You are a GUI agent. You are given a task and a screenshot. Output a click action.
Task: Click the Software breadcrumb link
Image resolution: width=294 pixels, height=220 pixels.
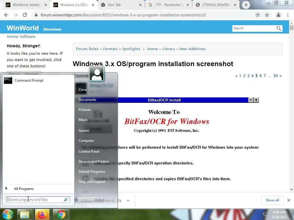[x=28, y=36]
